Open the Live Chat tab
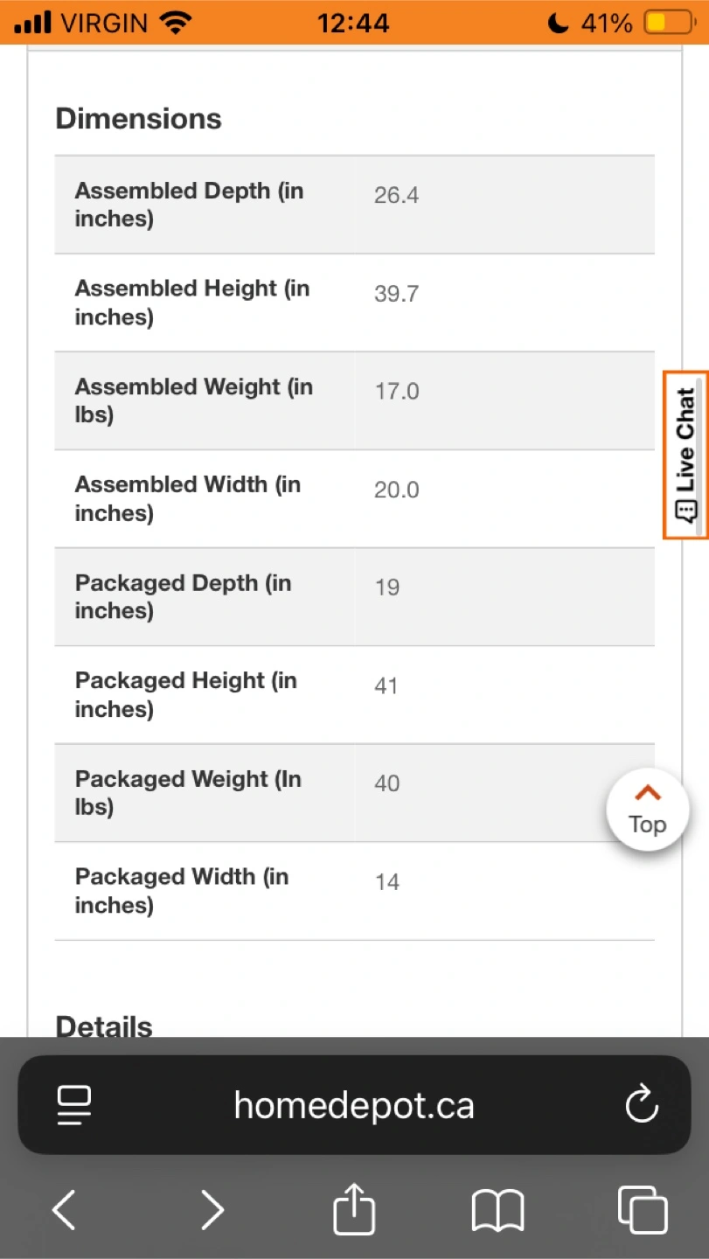Image resolution: width=709 pixels, height=1259 pixels. (x=685, y=455)
